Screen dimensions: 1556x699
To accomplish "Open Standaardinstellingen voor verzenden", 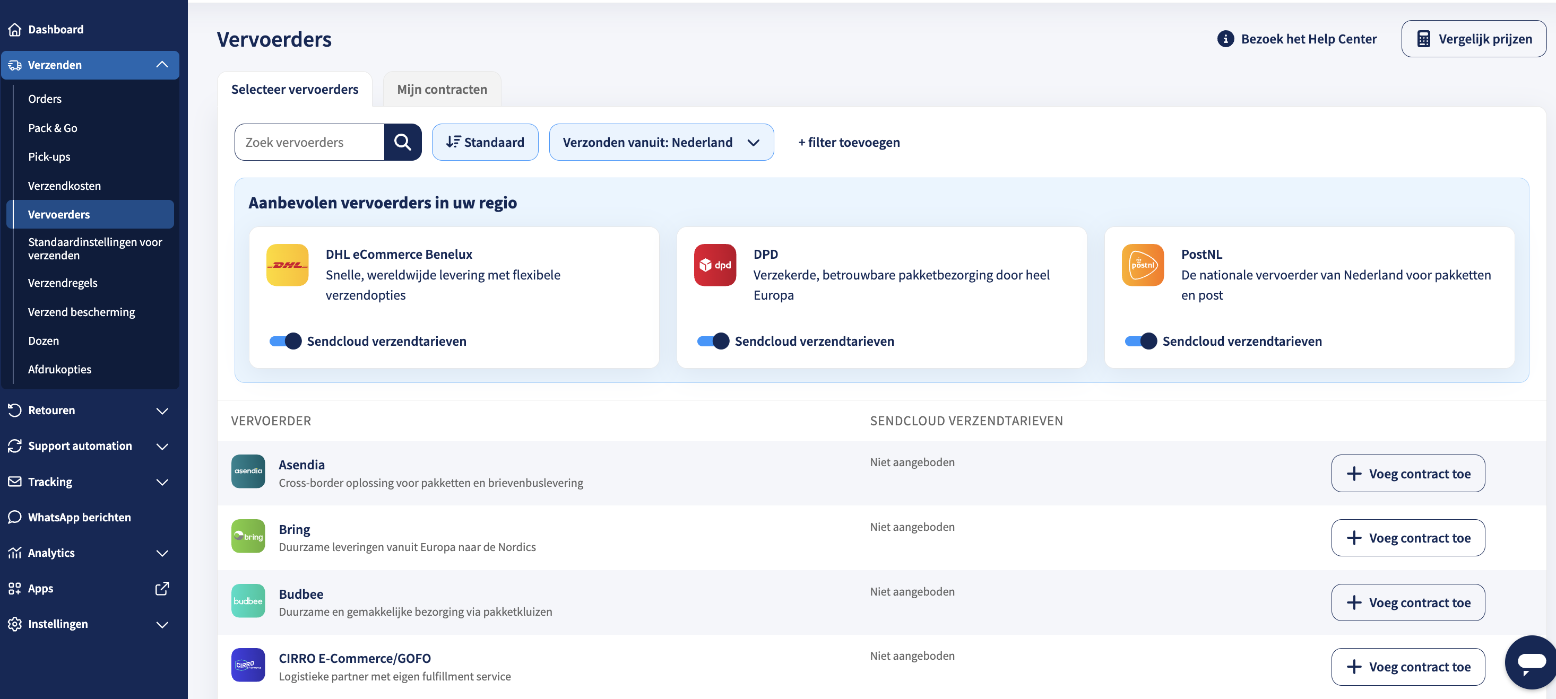I will tap(95, 249).
